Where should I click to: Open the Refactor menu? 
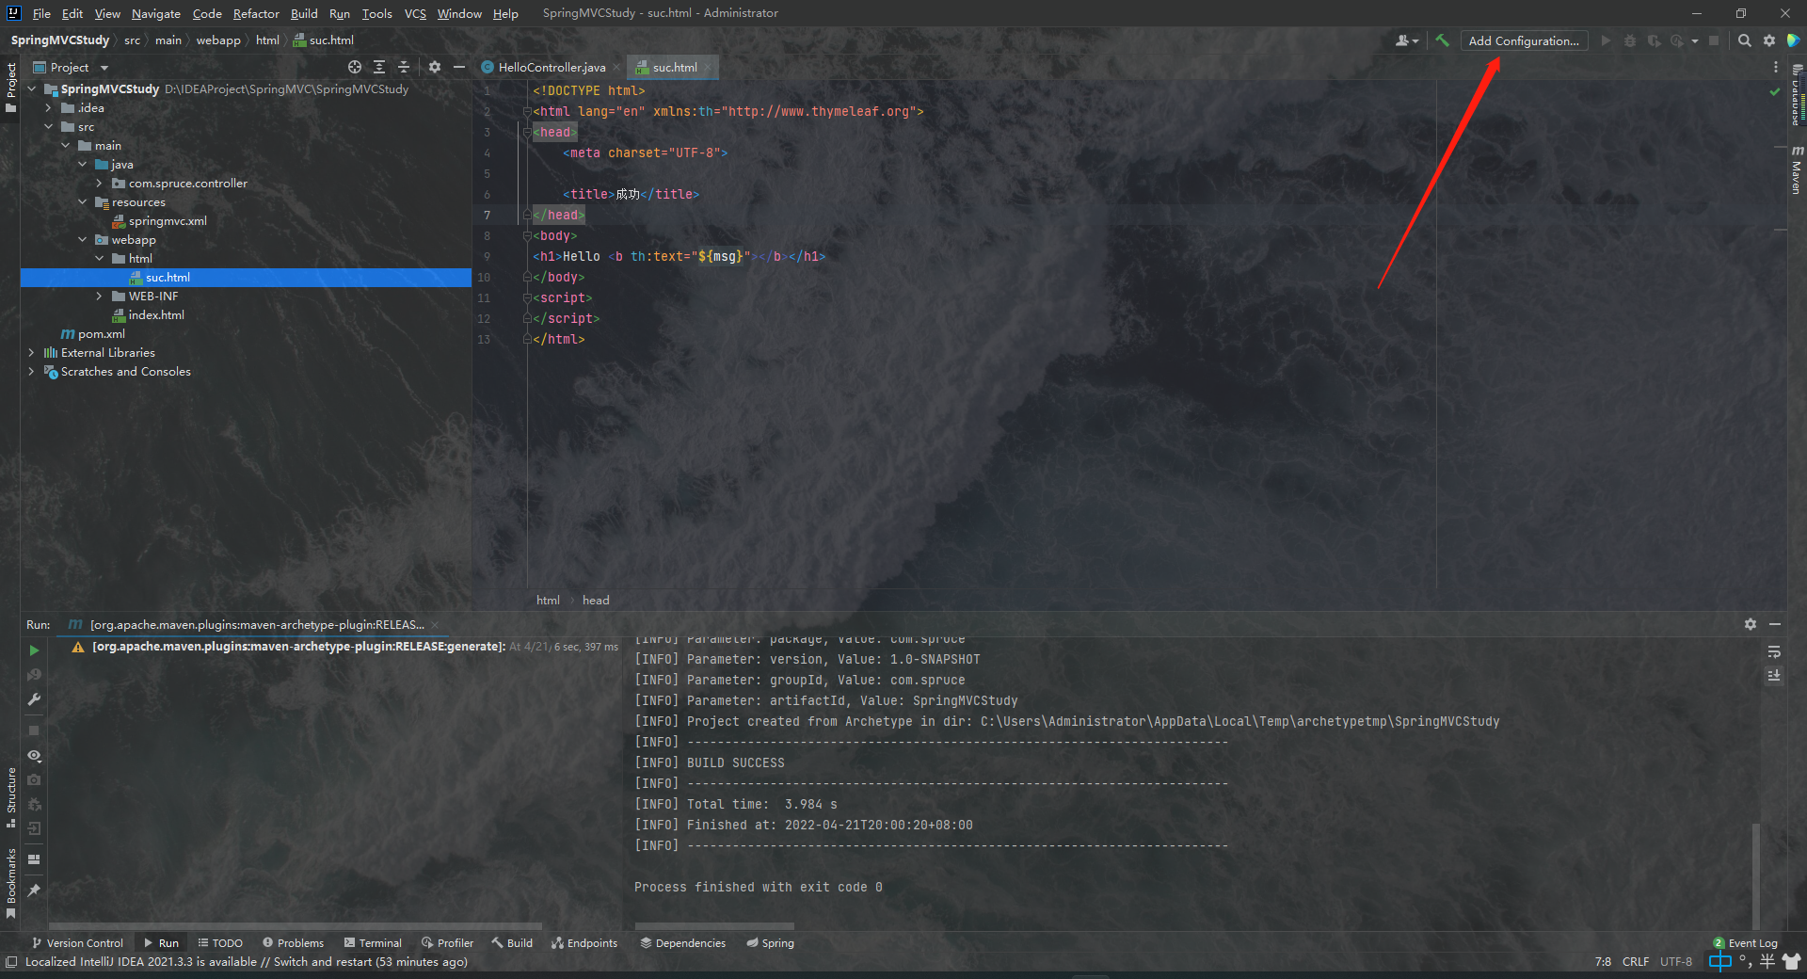pyautogui.click(x=256, y=13)
